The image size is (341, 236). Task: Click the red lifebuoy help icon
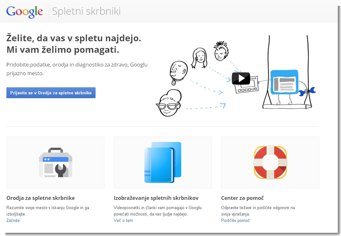click(270, 162)
